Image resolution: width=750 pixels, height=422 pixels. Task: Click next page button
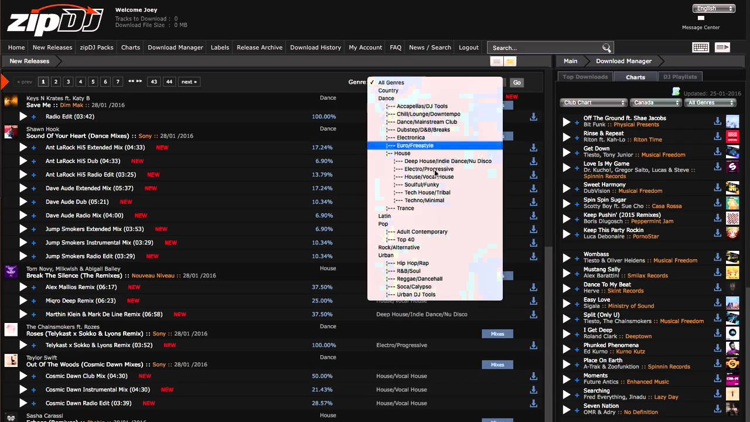189,81
